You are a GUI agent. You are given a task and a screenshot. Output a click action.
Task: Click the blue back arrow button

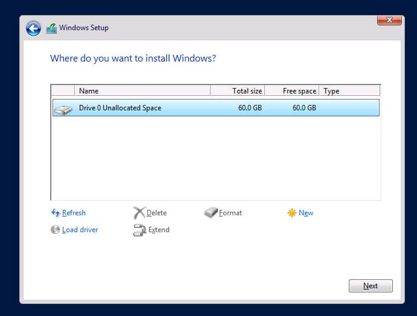(x=33, y=28)
